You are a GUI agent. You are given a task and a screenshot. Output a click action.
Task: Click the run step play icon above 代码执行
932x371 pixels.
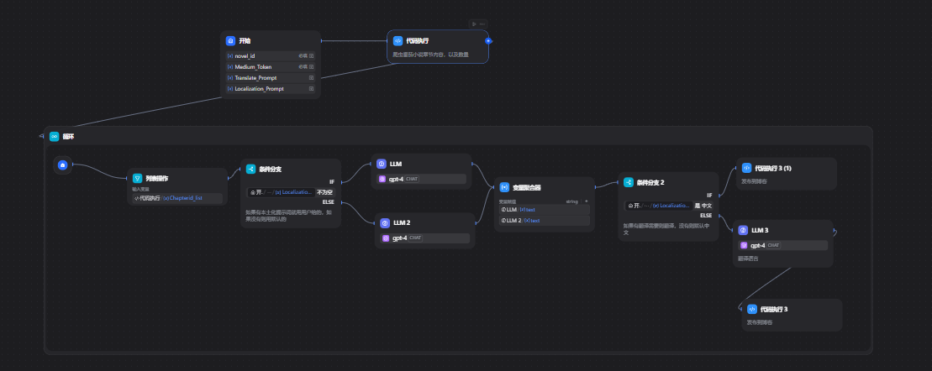click(x=474, y=24)
